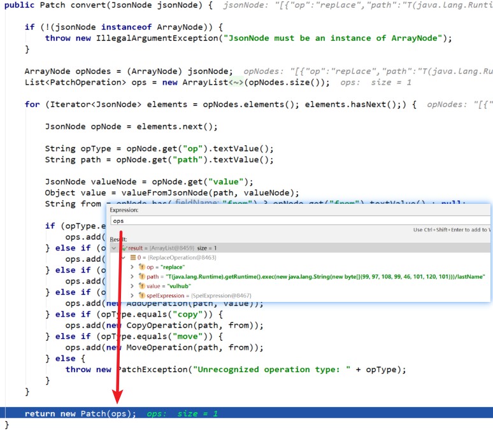Click the list element icon beside 0
Viewport: 493px width, 430px height.
pos(133,257)
